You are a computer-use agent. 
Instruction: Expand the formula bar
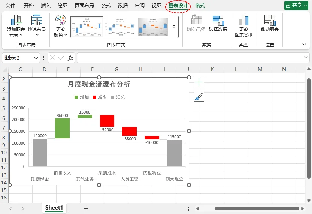[306, 57]
